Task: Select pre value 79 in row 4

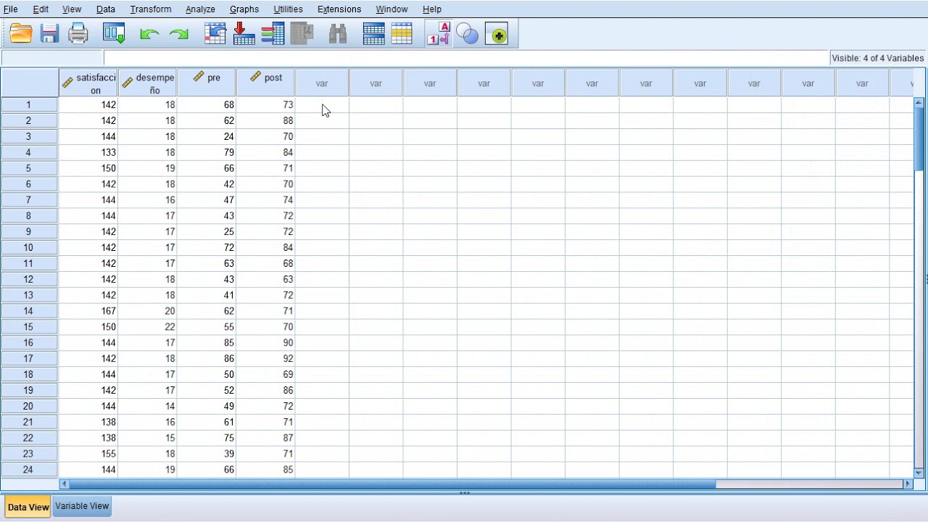Action: pyautogui.click(x=207, y=152)
